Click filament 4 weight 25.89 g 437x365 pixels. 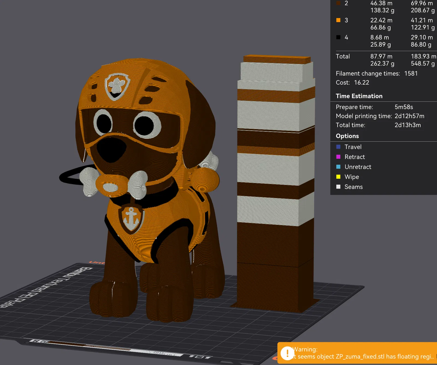pyautogui.click(x=381, y=44)
